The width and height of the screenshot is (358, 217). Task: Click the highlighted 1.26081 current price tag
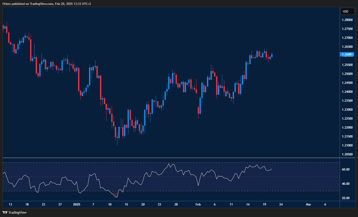coord(347,54)
